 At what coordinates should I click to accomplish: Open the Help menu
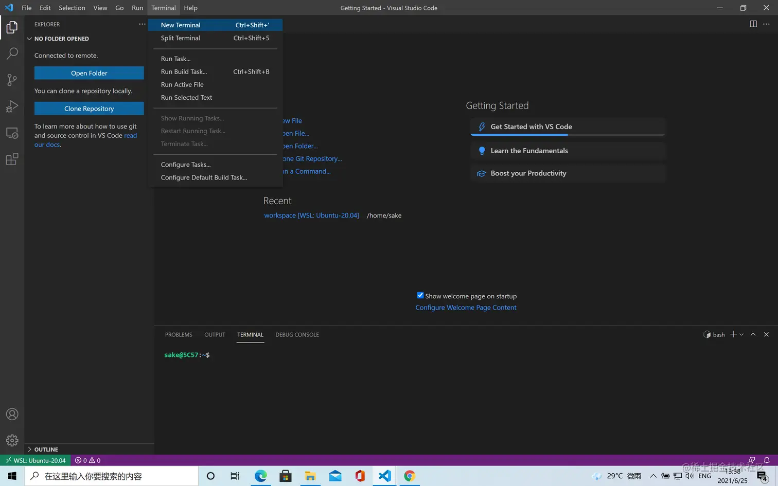190,8
